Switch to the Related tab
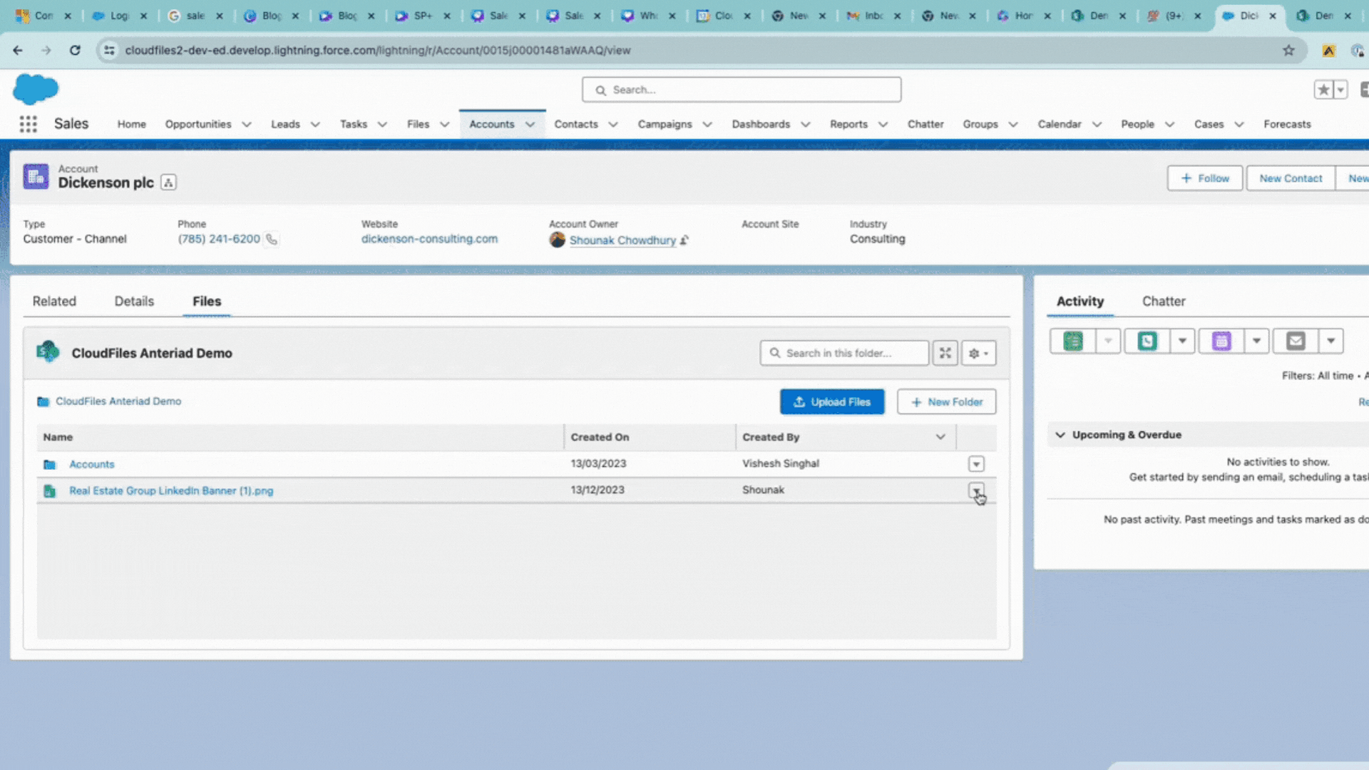Screen dimensions: 1369x770 coord(54,301)
